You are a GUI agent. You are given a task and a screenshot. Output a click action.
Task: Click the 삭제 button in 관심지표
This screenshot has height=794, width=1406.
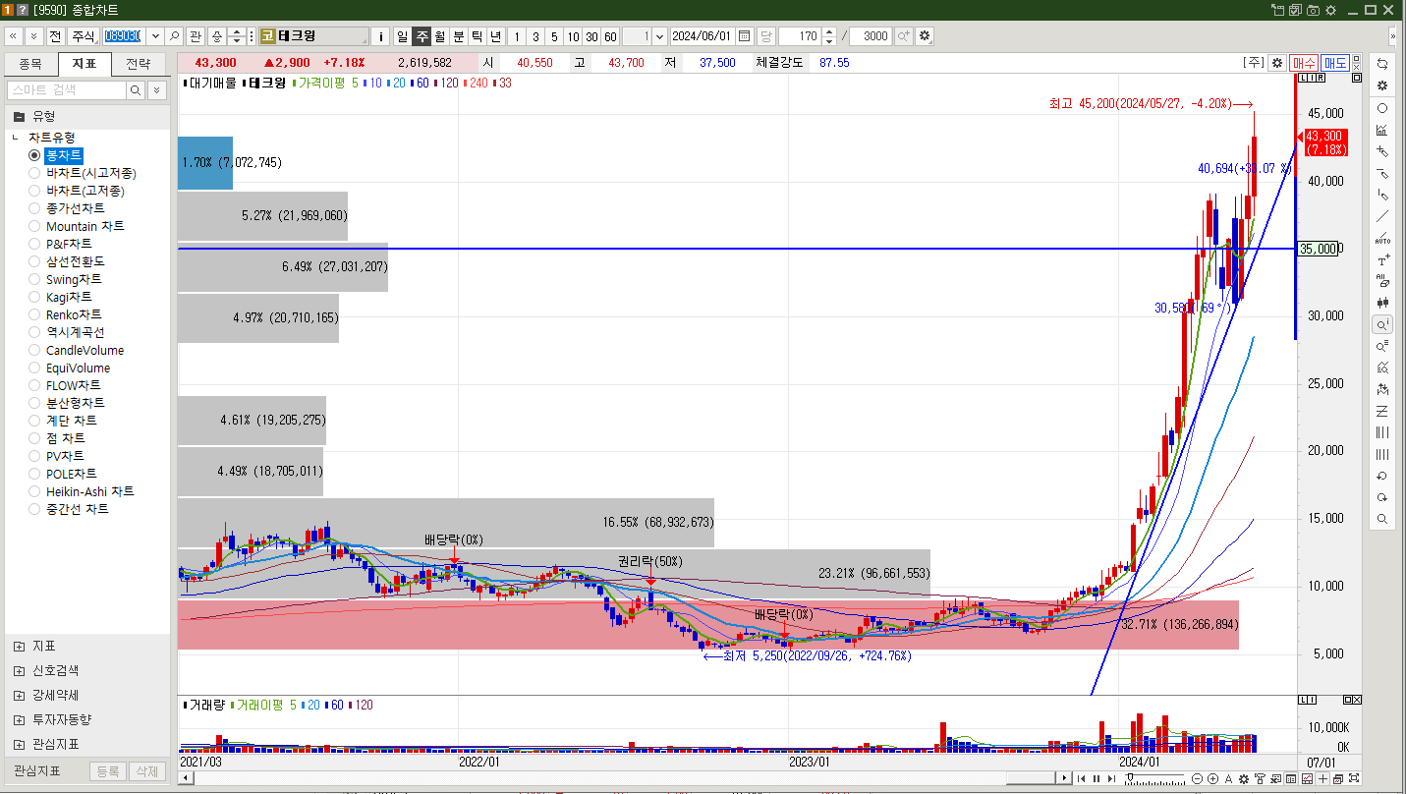click(146, 771)
